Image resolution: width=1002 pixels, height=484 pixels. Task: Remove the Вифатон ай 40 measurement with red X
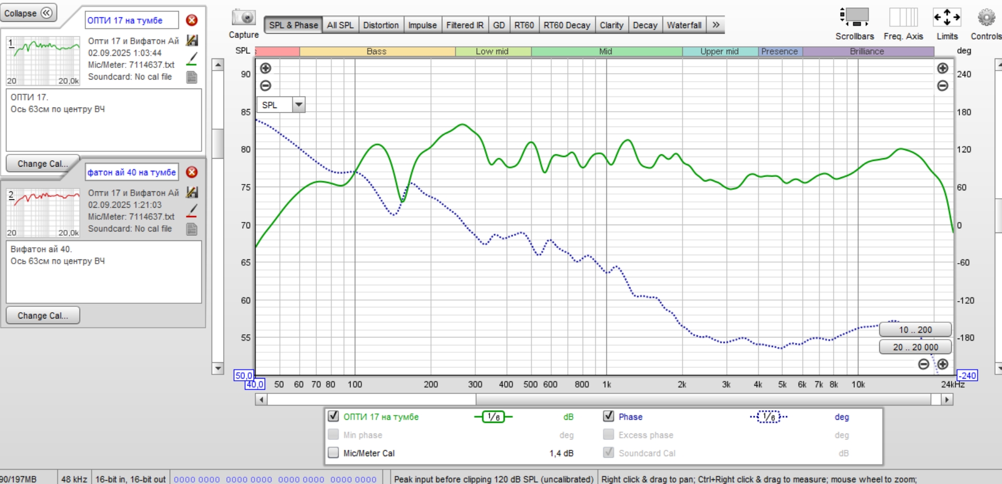(x=192, y=172)
